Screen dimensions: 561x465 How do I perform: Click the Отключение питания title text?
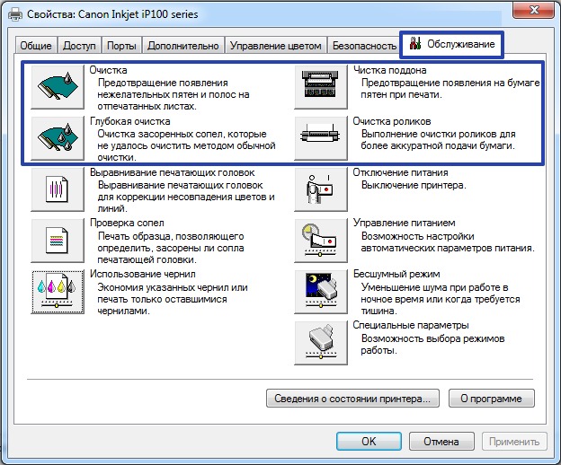tap(400, 172)
